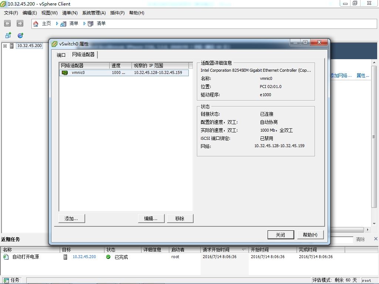Click the 网络适配器 column header

(x=84, y=65)
